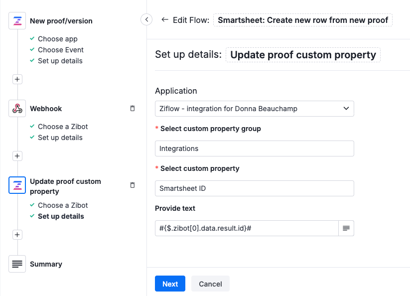Select the Smartsheet ID custom property field
The height and width of the screenshot is (296, 410).
254,188
